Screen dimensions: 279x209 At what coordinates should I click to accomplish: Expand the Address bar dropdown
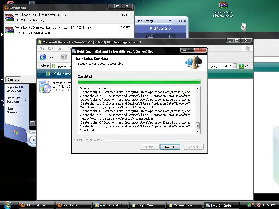(x=235, y=66)
